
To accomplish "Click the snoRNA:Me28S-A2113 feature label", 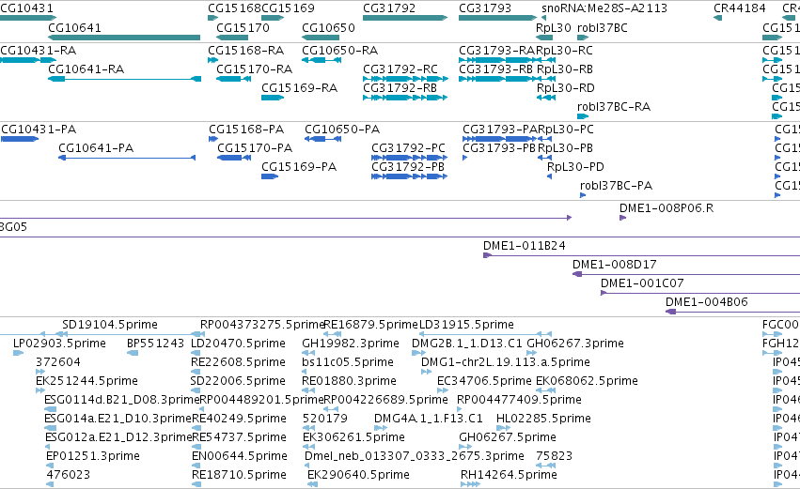I will [604, 8].
